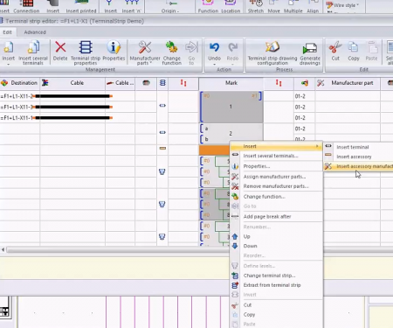
Task: Click the Manufacturer part column header
Action: 348,83
